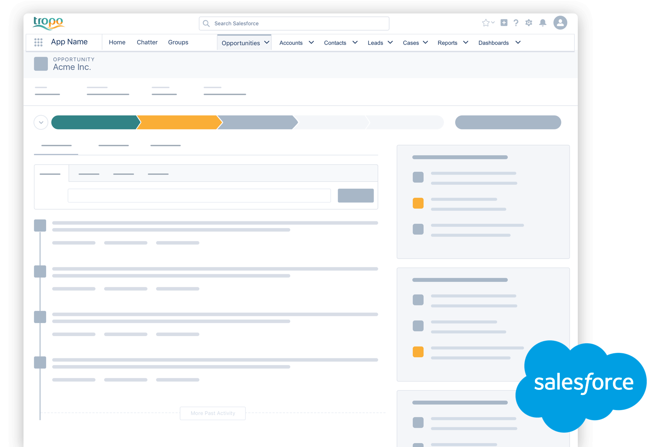Click the App Name label
Screen dimensions: 650x447
point(69,42)
